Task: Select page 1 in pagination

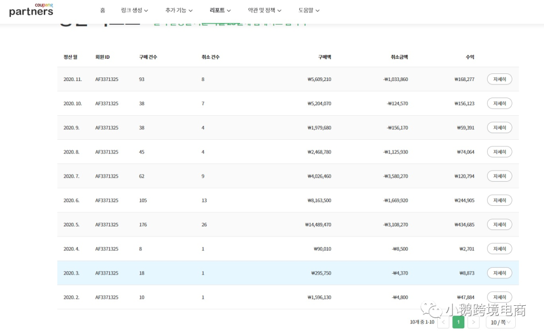Action: [x=458, y=322]
